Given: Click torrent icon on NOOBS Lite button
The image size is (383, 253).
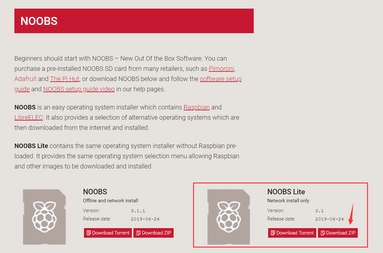Looking at the screenshot, I should pyautogui.click(x=273, y=233).
